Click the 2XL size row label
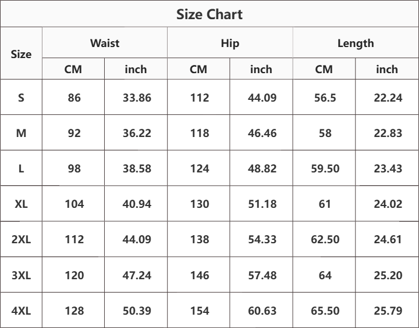Screen dimensions: 419x328 coord(21,239)
